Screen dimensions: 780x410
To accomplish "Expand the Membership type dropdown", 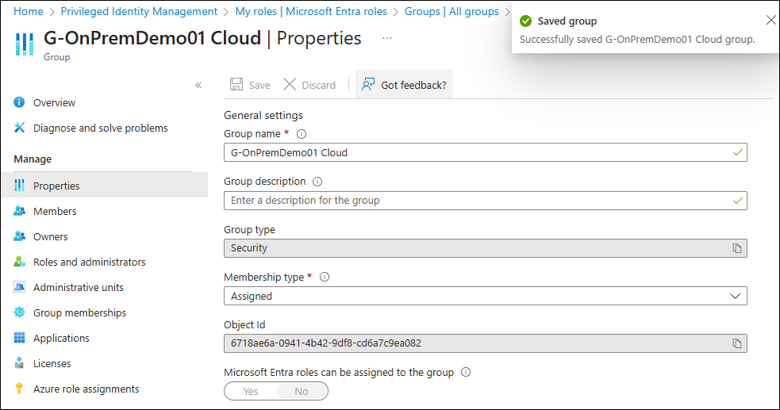I will click(734, 296).
